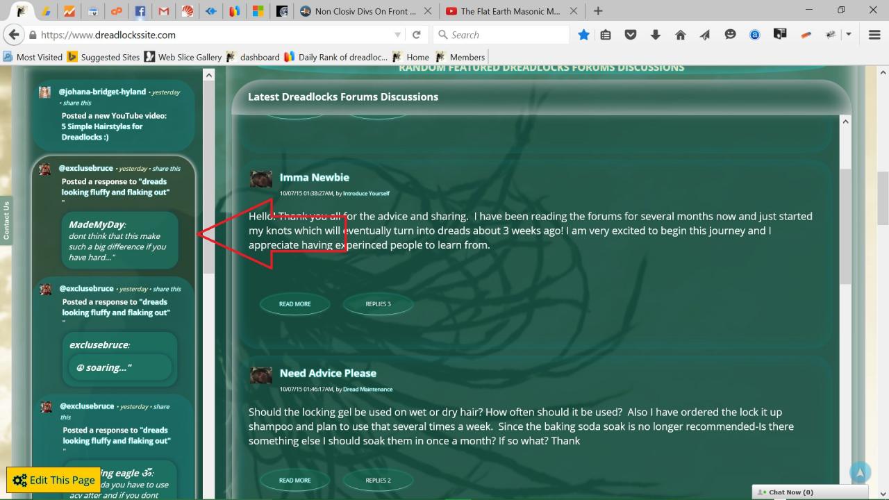Select the Microsoft pinned tab
This screenshot has width=889, height=500.
[258, 11]
